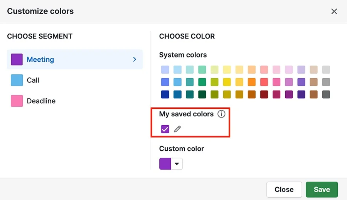Choose the dark gray system color swatch
Viewport: 347px width, 200px height.
(326, 94)
